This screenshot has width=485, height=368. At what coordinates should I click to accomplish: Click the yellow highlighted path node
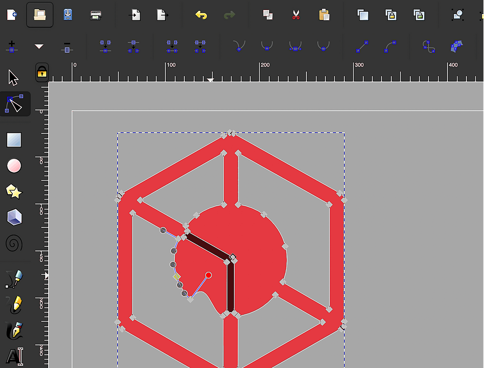click(x=176, y=277)
